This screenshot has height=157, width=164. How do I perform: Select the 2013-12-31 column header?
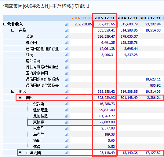point(150,18)
